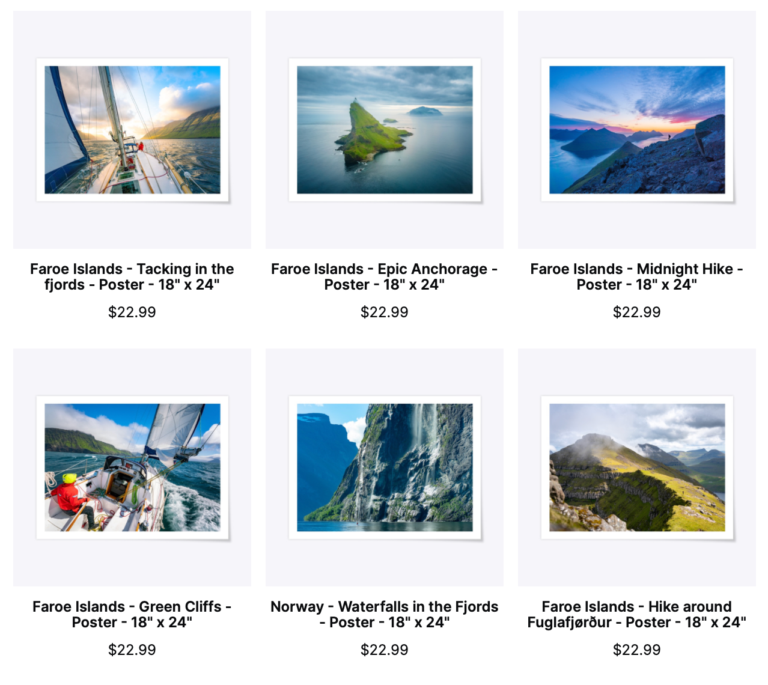Screen dimensions: 768x685
Task: Open the Green Cliffs sailboat poster image
Action: coord(132,467)
